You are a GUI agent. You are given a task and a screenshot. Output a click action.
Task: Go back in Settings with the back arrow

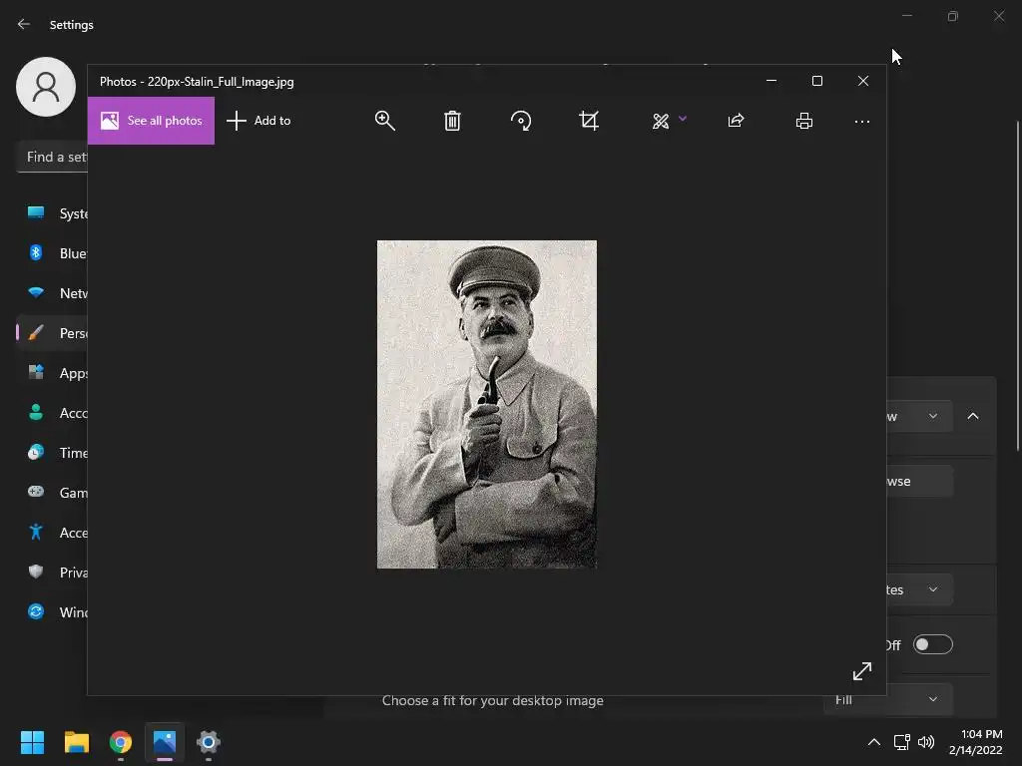click(x=24, y=24)
